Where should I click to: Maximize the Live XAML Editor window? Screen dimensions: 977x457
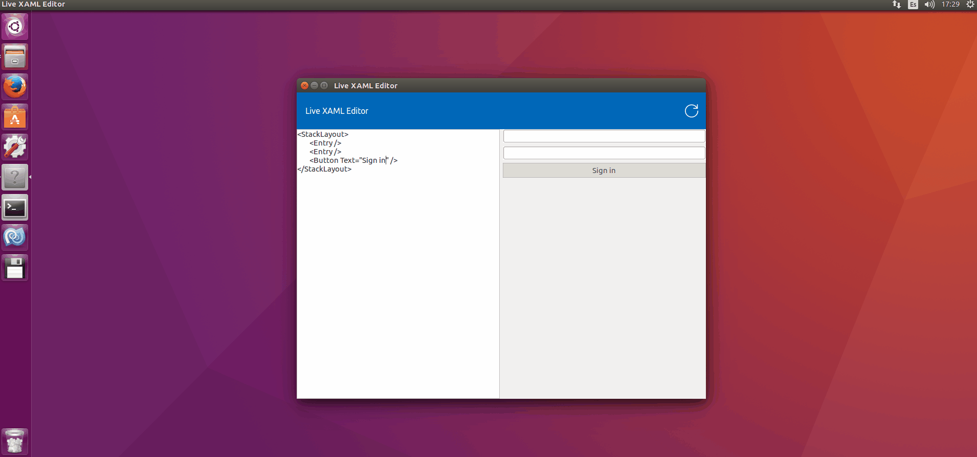click(x=324, y=85)
